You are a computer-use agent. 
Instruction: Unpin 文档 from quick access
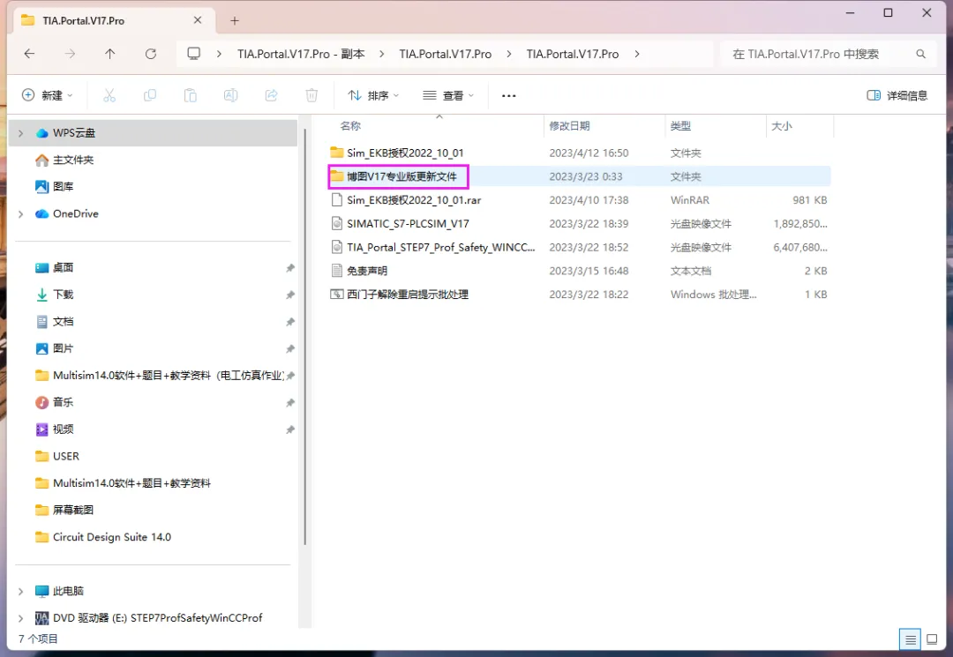(x=290, y=322)
